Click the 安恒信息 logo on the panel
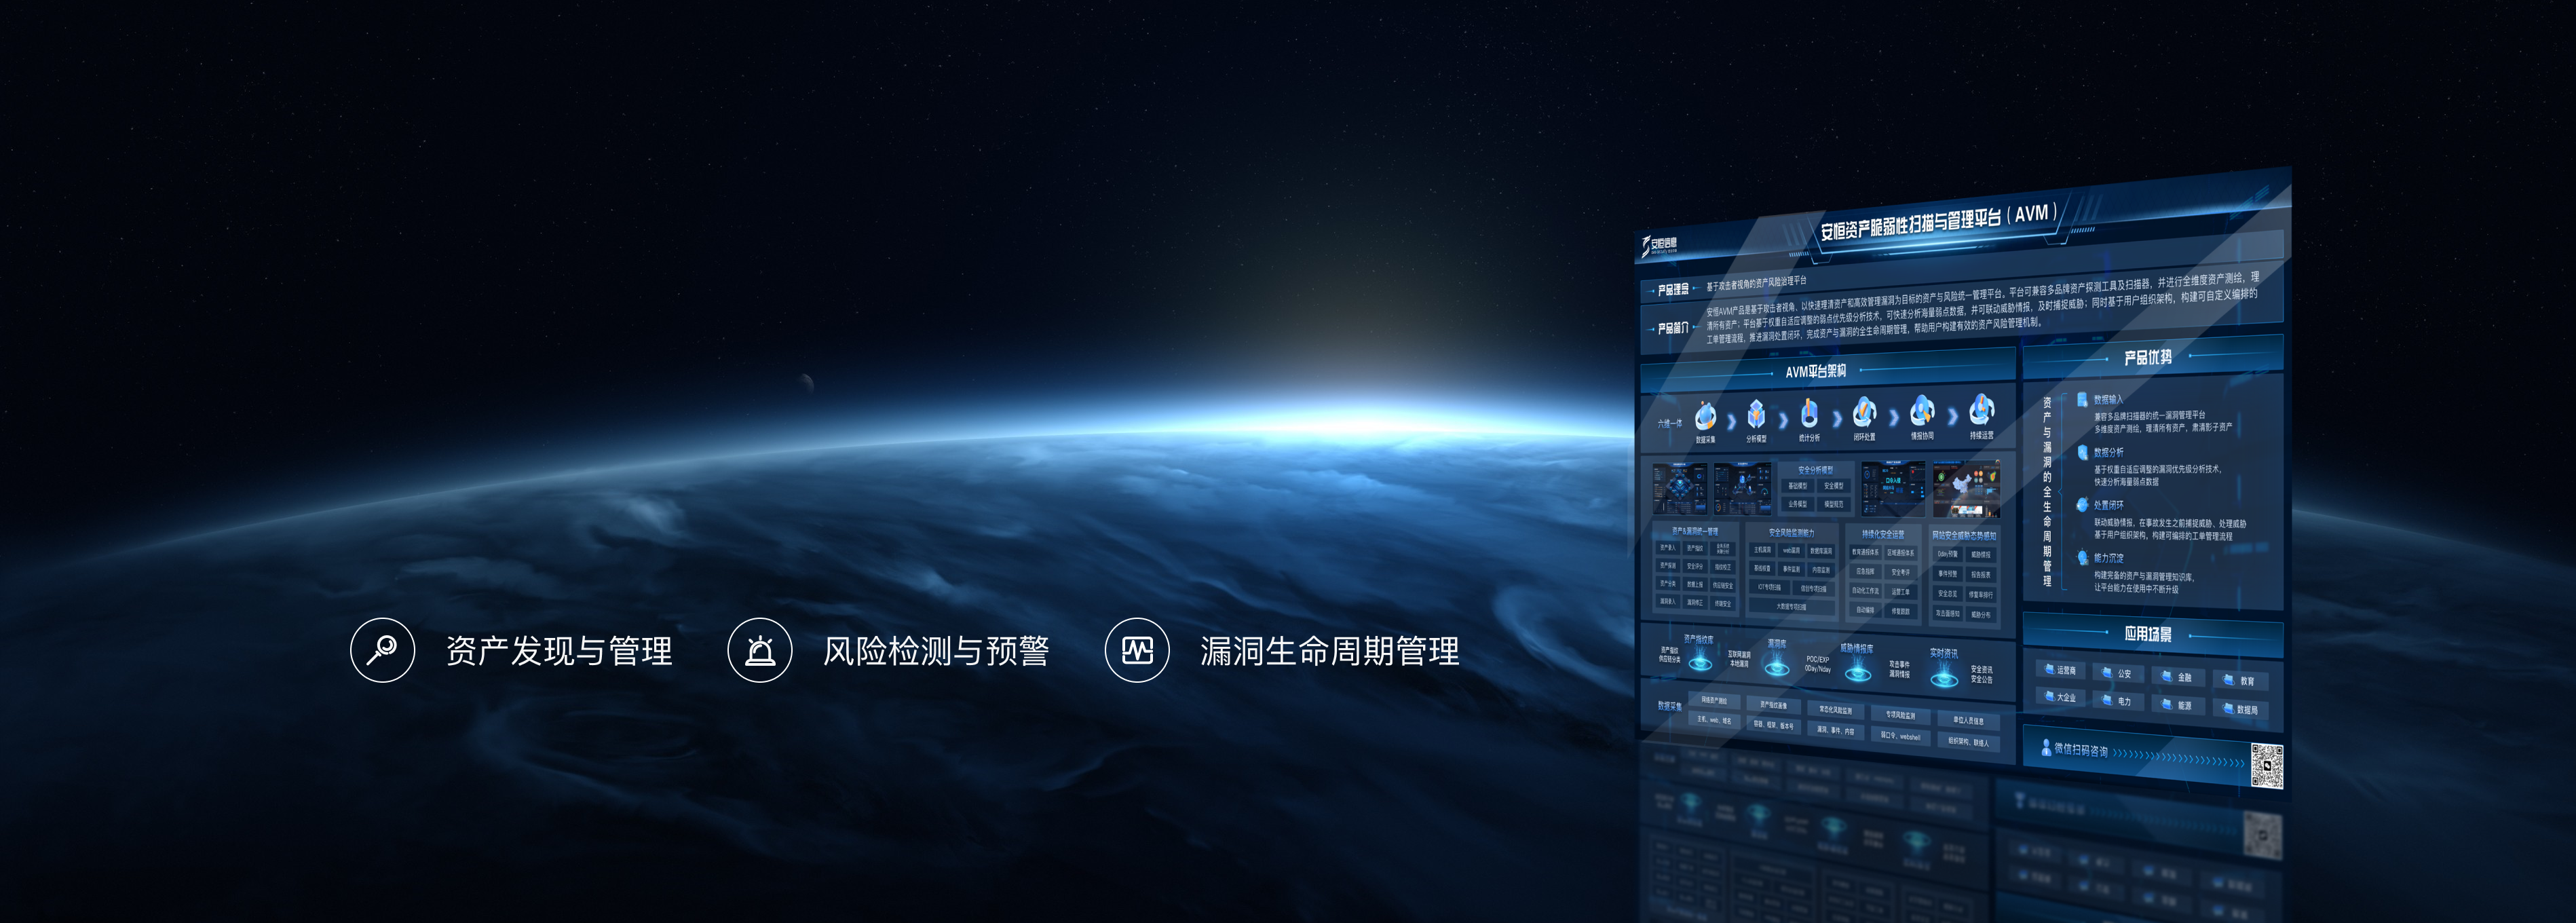The height and width of the screenshot is (923, 2576). tap(1659, 245)
